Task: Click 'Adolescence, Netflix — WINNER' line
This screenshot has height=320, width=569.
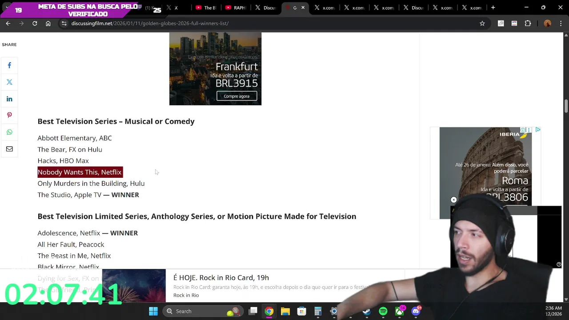Action: [x=88, y=233]
